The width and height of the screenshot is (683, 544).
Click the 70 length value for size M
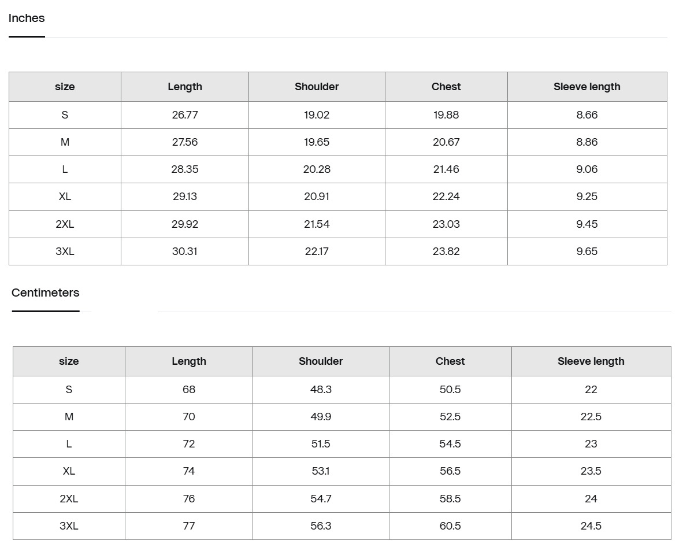click(188, 417)
